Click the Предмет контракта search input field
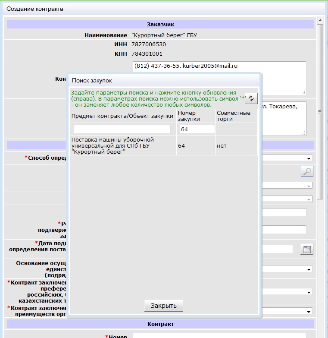 point(122,129)
